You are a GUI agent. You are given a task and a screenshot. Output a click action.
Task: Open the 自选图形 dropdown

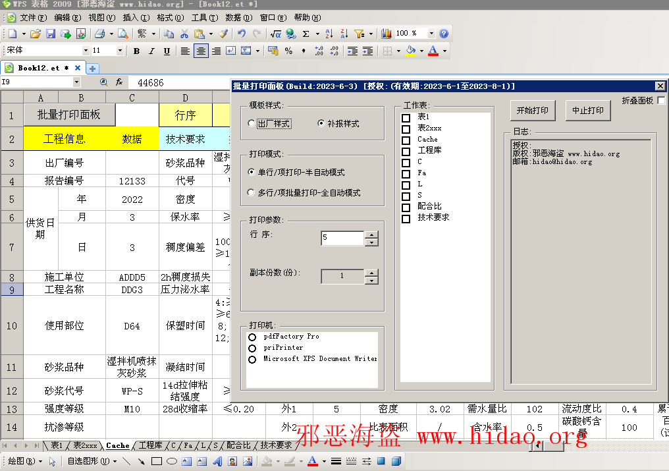[x=92, y=461]
